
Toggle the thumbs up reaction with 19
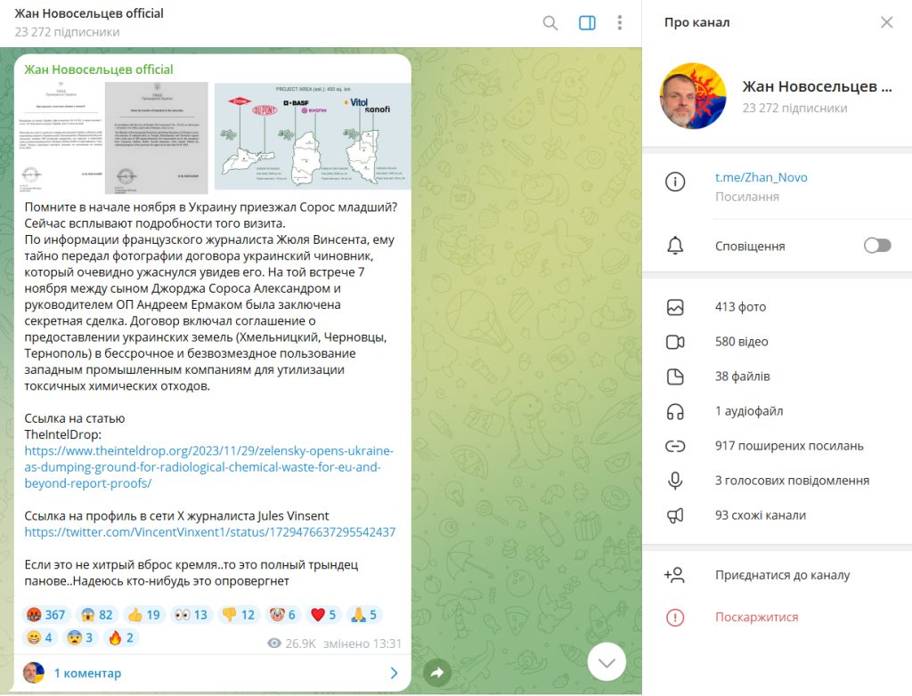144,615
